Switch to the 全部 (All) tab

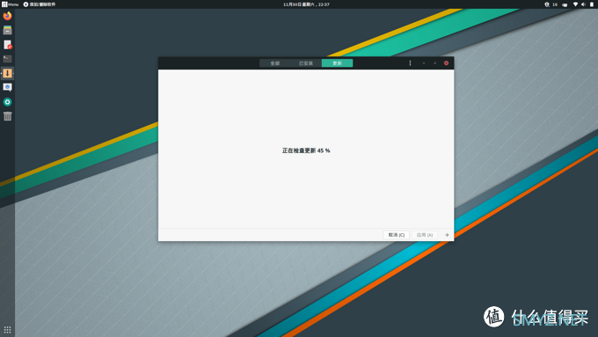coord(275,63)
